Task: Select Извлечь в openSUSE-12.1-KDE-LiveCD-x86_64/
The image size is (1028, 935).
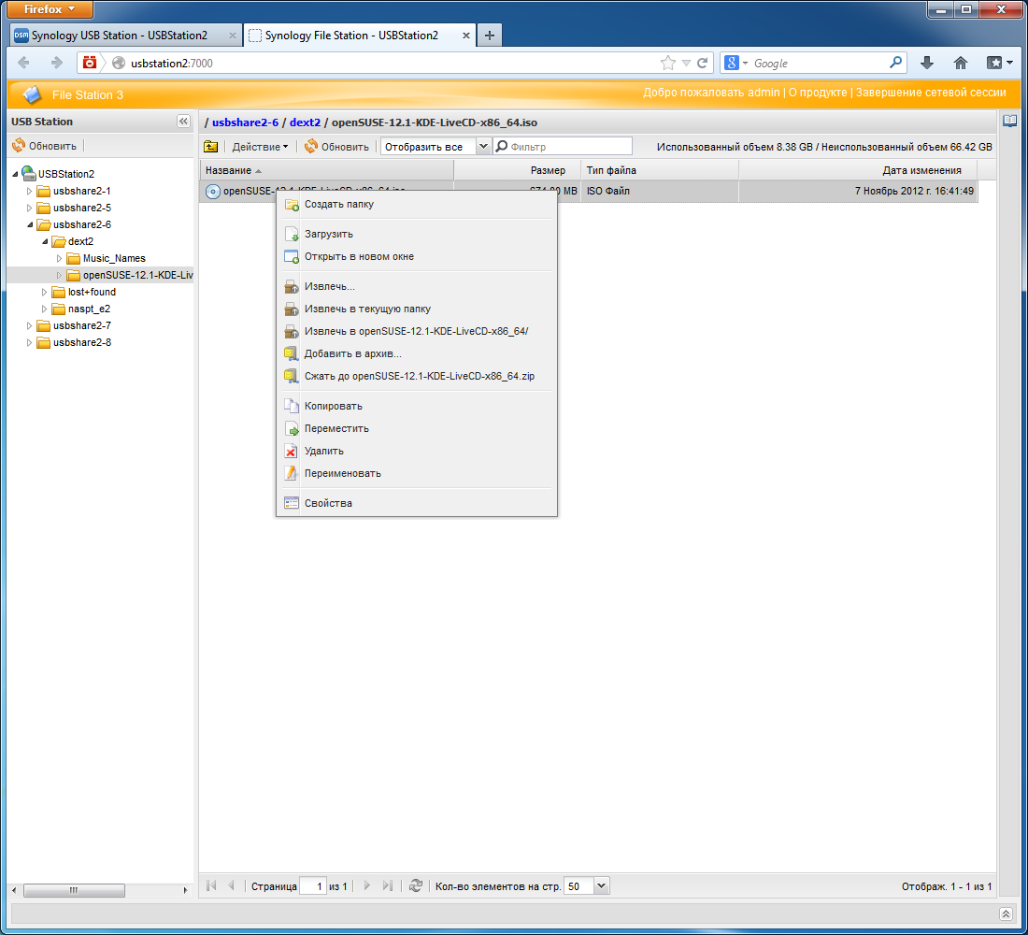Action: (416, 331)
